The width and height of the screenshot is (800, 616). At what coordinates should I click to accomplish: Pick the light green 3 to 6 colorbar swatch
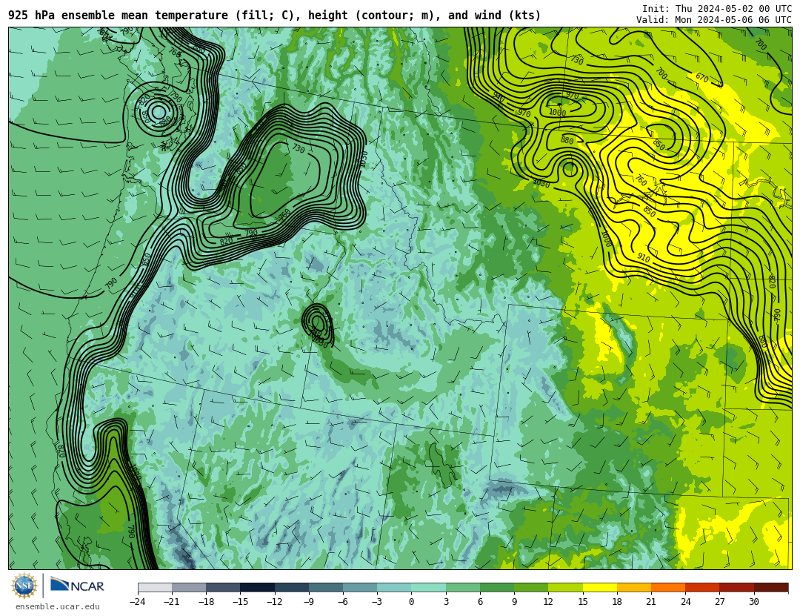pos(463,587)
